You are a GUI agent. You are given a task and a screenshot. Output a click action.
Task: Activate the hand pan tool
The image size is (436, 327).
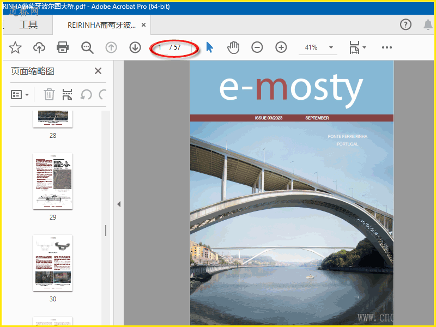coord(233,47)
